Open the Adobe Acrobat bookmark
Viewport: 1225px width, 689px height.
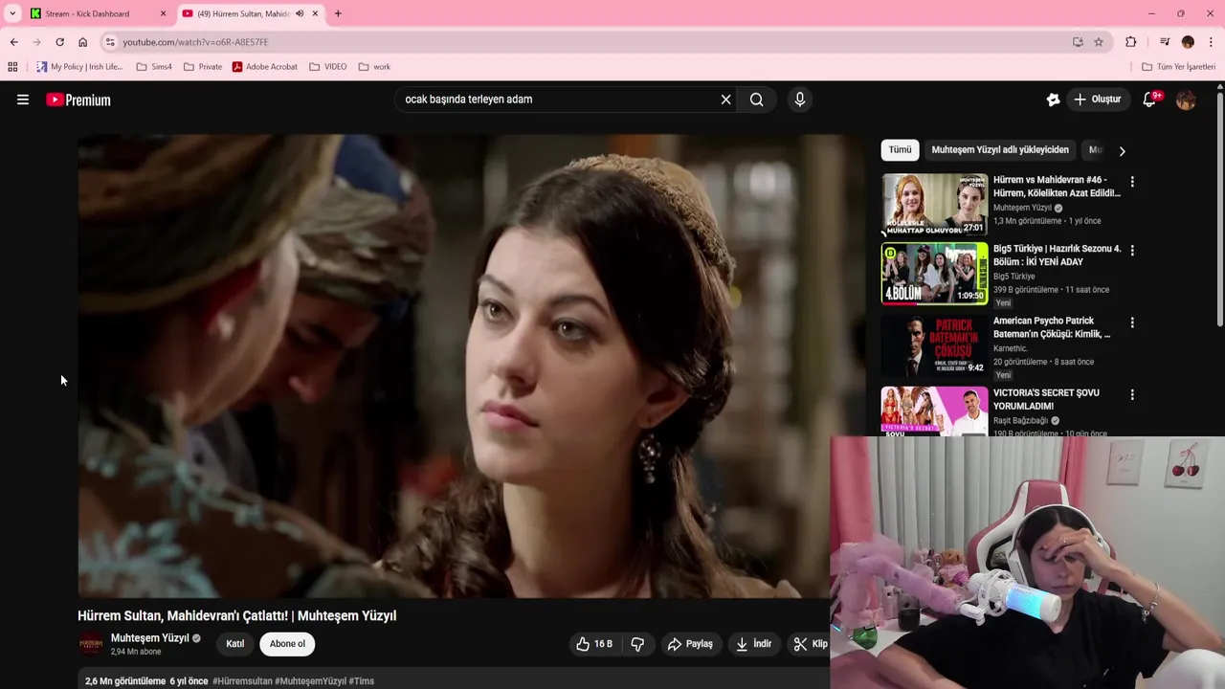pos(265,67)
